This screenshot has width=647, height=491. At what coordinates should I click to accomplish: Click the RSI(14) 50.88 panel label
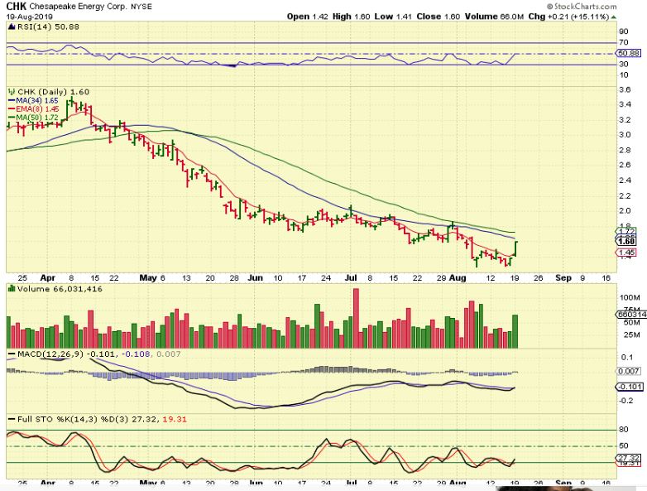coord(48,26)
